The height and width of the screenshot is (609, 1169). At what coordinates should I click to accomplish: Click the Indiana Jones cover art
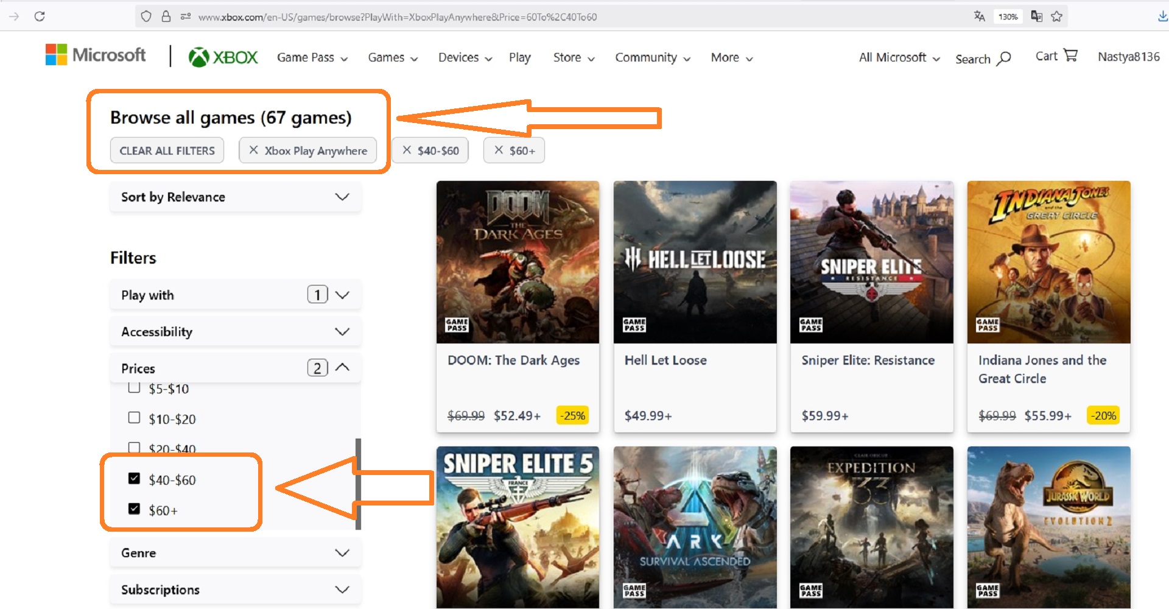point(1048,262)
